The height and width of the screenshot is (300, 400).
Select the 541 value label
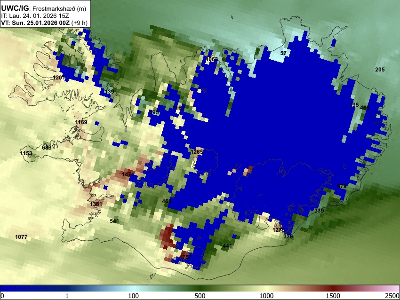point(114,221)
